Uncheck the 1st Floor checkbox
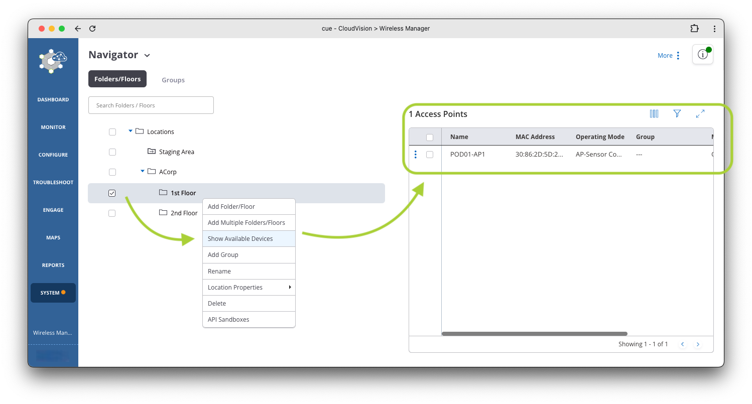Screen dimensions: 752x404 click(112, 193)
